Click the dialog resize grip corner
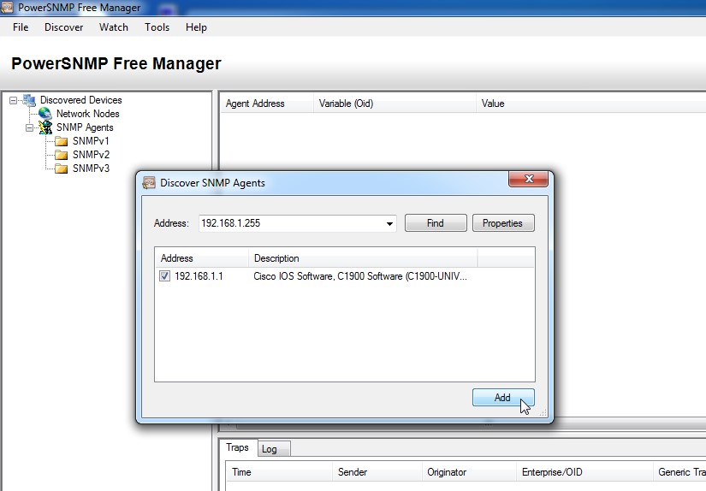The height and width of the screenshot is (491, 706). 543,412
